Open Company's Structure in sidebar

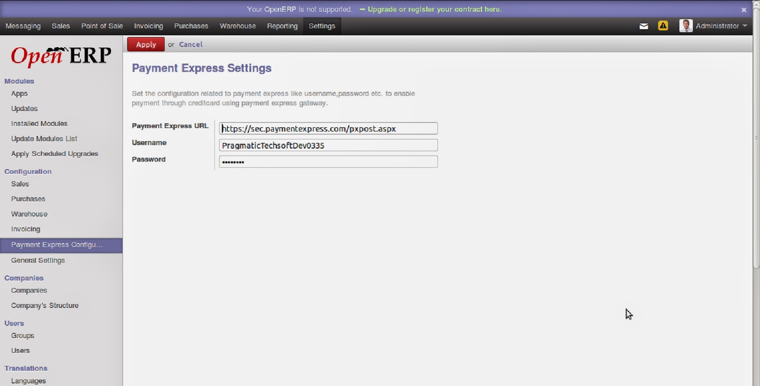coord(45,305)
